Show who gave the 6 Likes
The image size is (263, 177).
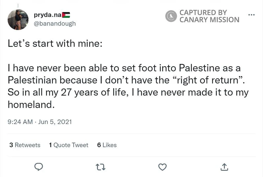point(107,145)
